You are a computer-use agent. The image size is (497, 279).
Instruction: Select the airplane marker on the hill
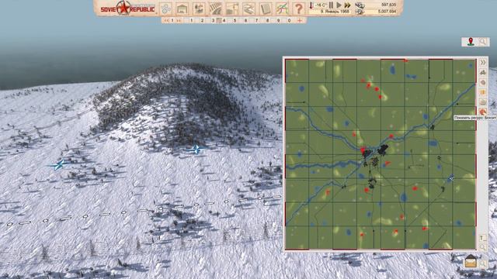pos(196,149)
